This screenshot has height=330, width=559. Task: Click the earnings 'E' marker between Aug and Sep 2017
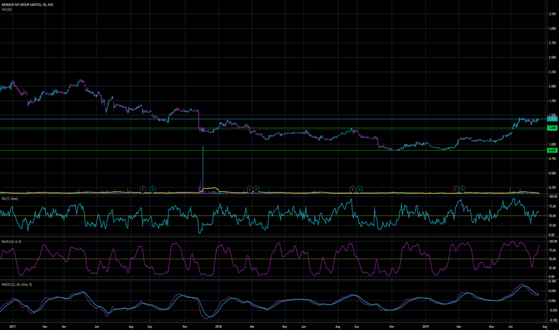(143, 189)
